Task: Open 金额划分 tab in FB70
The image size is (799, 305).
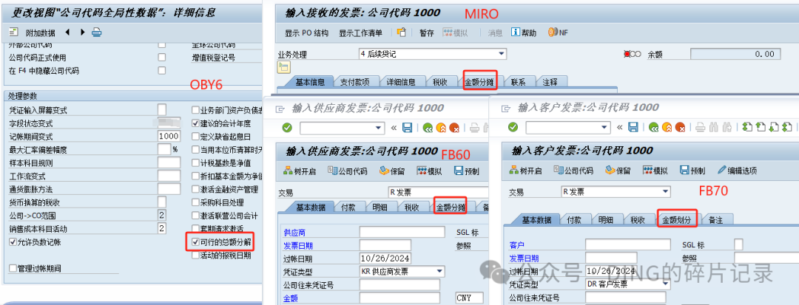Action: pyautogui.click(x=677, y=219)
